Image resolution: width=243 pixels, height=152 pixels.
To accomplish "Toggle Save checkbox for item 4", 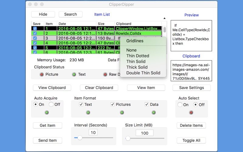I will [35, 43].
